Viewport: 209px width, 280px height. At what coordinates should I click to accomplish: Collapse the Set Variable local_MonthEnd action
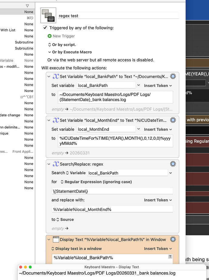(49, 120)
